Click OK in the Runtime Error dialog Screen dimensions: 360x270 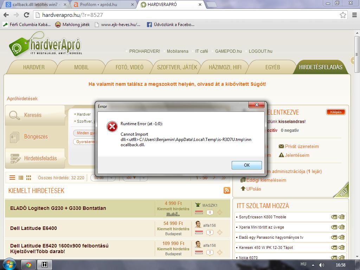click(x=246, y=165)
